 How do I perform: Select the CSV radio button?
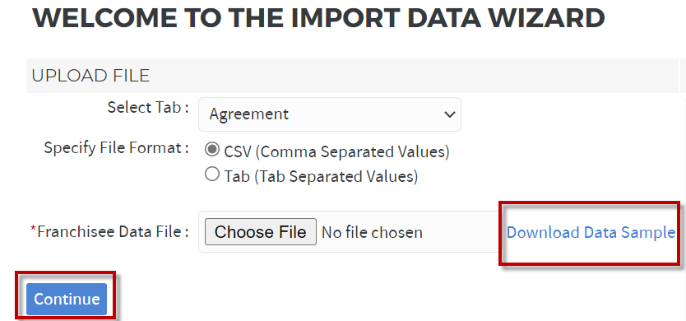[x=212, y=150]
